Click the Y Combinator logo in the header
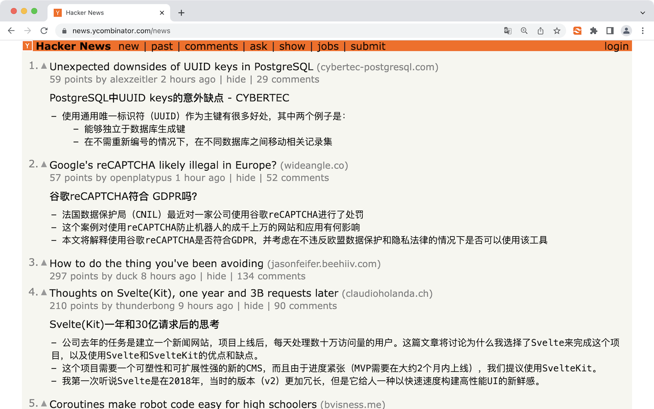Viewport: 654px width, 409px height. coord(28,46)
